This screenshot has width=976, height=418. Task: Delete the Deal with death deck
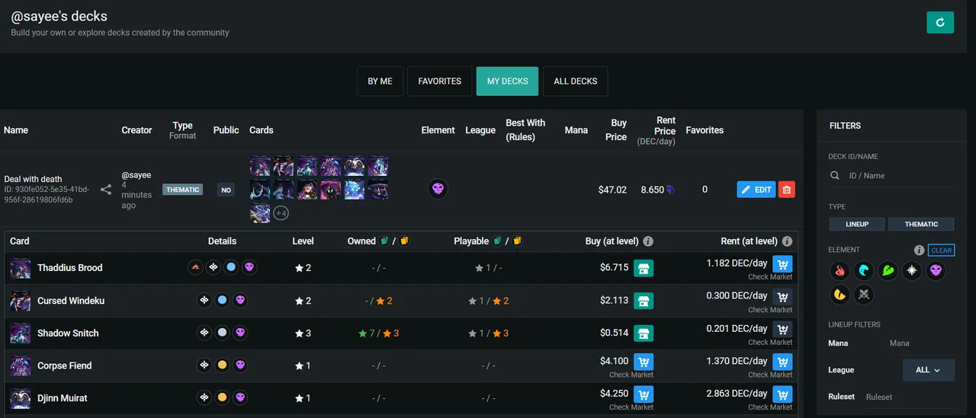(787, 190)
